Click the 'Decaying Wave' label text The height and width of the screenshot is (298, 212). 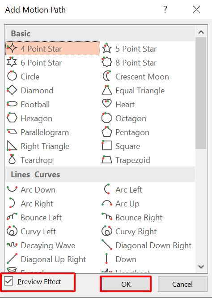(x=48, y=245)
